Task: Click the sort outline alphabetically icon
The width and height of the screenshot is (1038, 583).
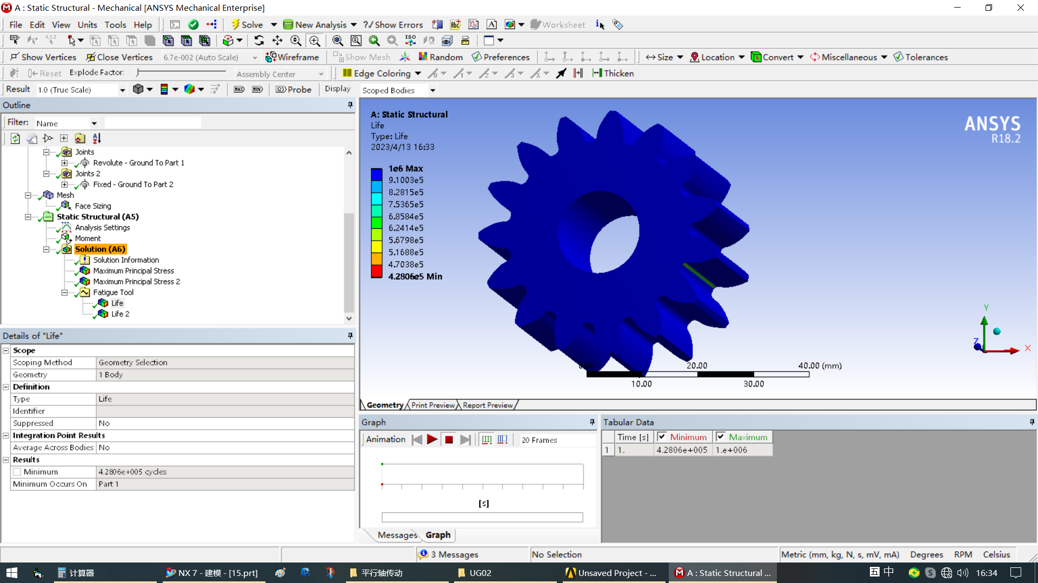Action: [x=97, y=139]
